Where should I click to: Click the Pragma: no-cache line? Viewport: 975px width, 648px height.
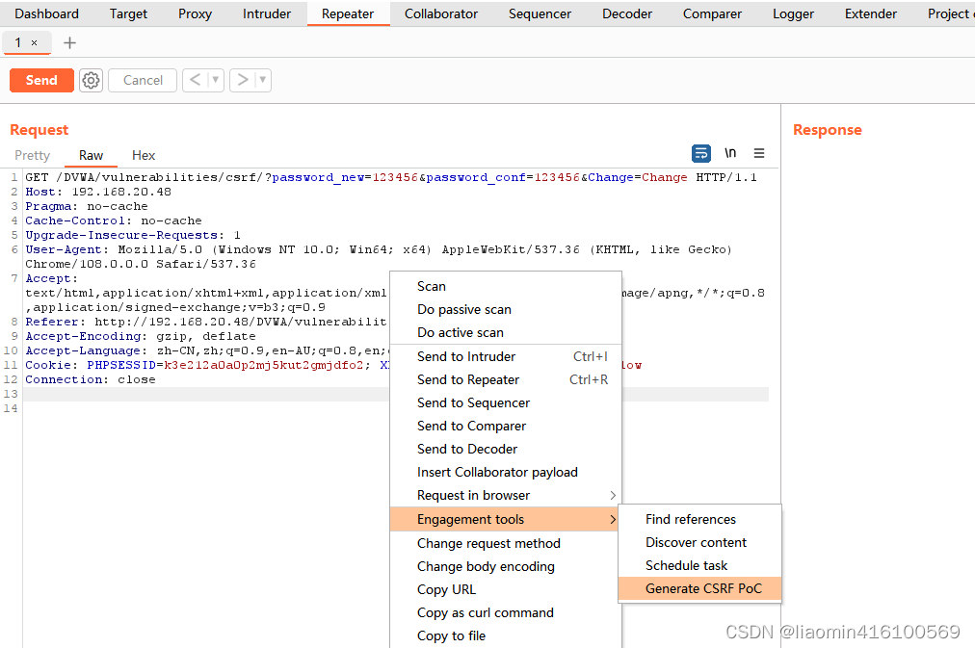tap(87, 206)
